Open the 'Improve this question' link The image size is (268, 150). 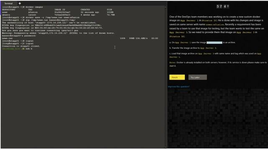pyautogui.click(x=179, y=87)
